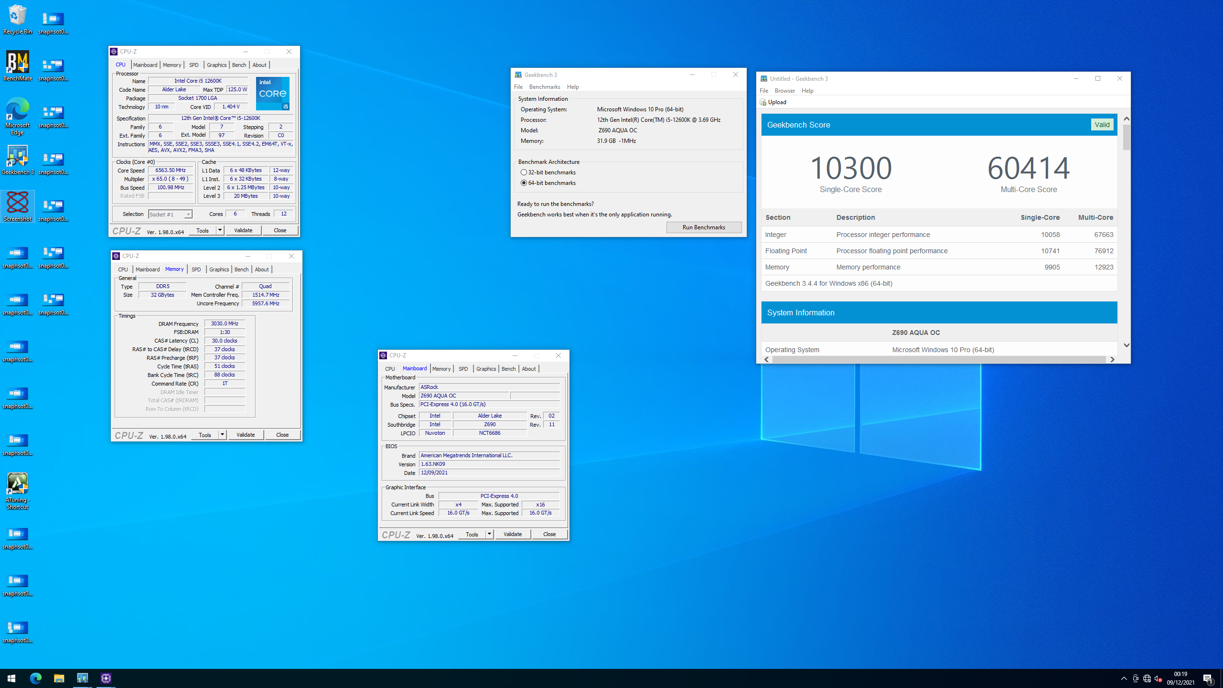Click the CPU-Z title icon in CPU window
The image size is (1223, 688).
tap(114, 52)
